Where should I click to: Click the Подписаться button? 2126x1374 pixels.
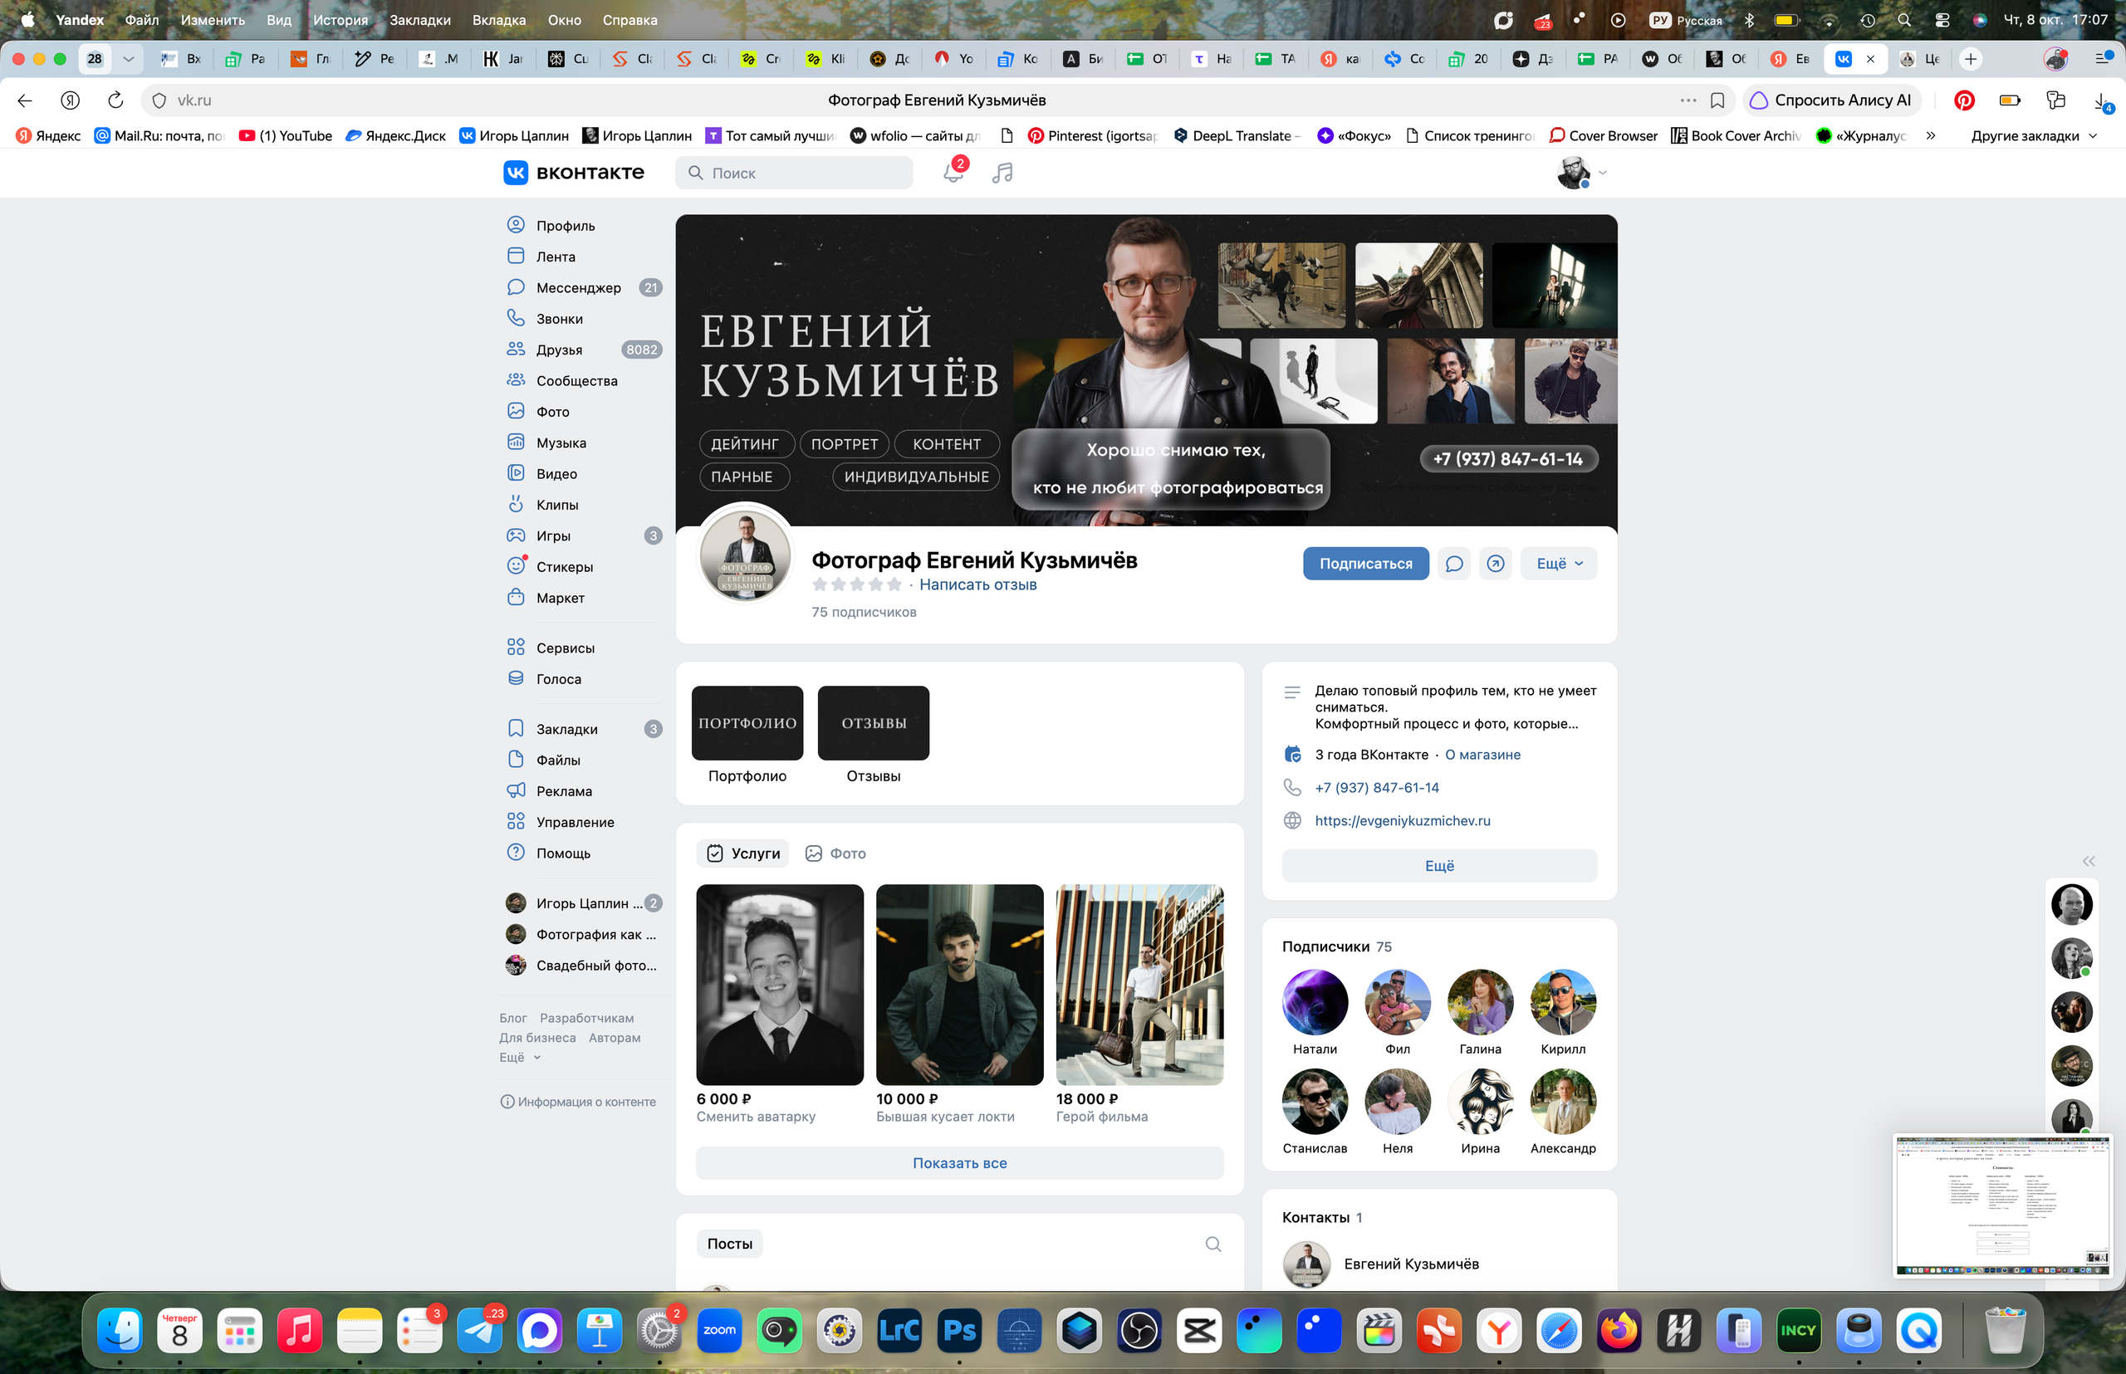[x=1365, y=563]
